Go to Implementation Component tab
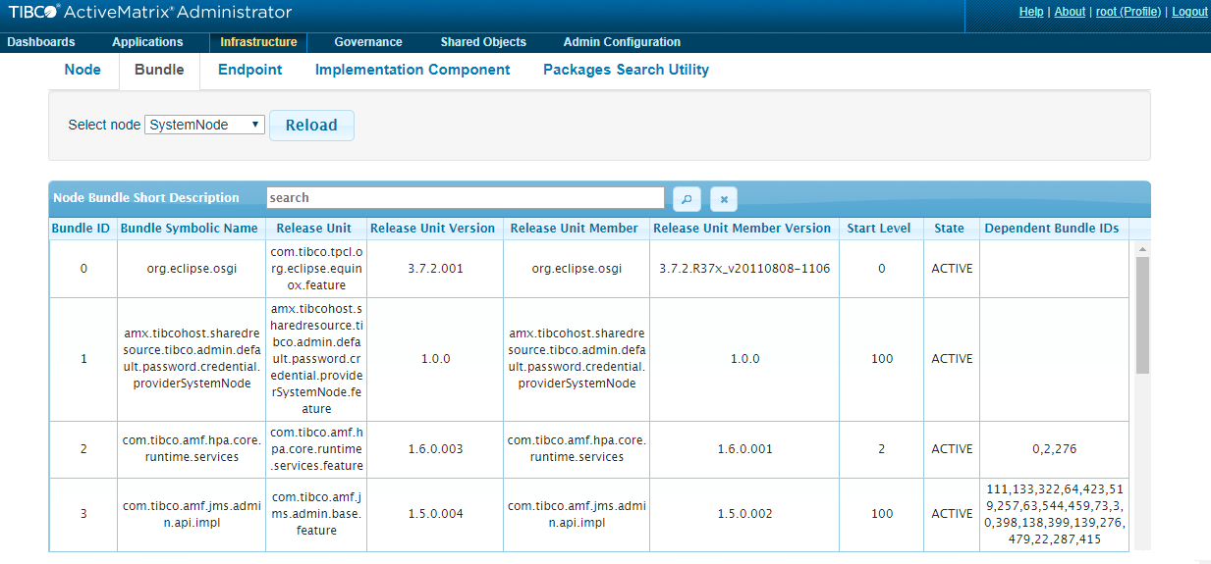The image size is (1211, 564). 413,70
